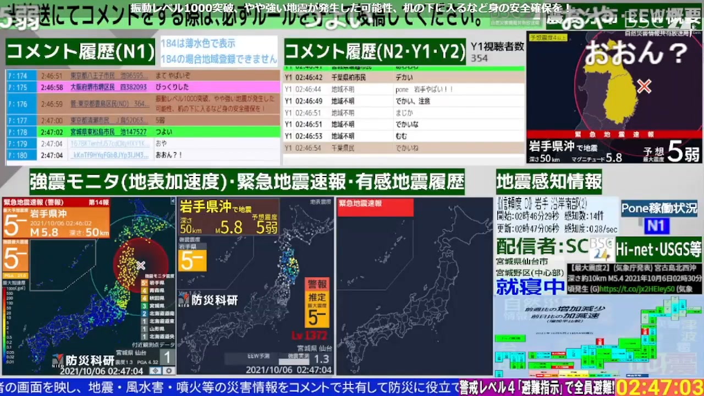
Task: Click the white X epicenter marker on the red circle
Action: click(x=141, y=266)
